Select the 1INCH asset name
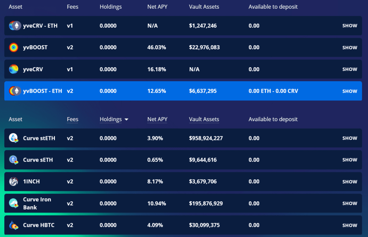This screenshot has width=368, height=237. (31, 182)
